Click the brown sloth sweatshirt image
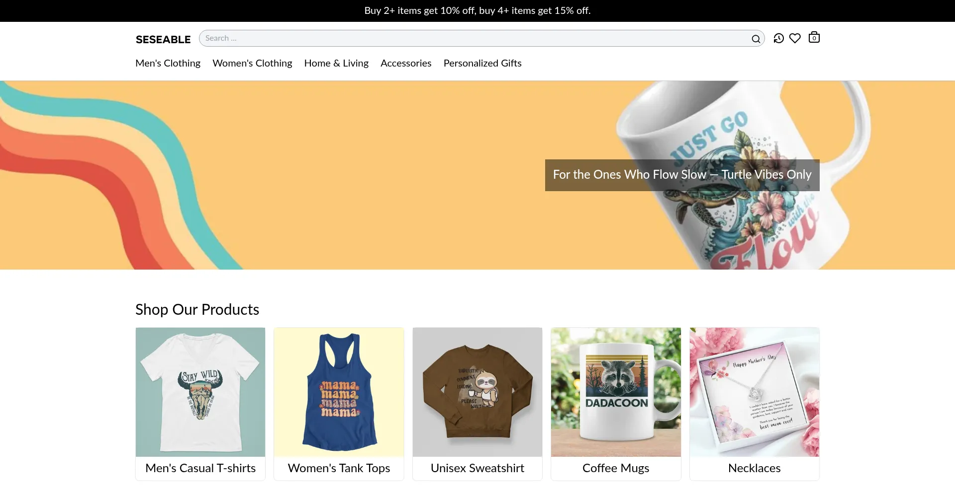The height and width of the screenshot is (493, 955). (x=477, y=392)
